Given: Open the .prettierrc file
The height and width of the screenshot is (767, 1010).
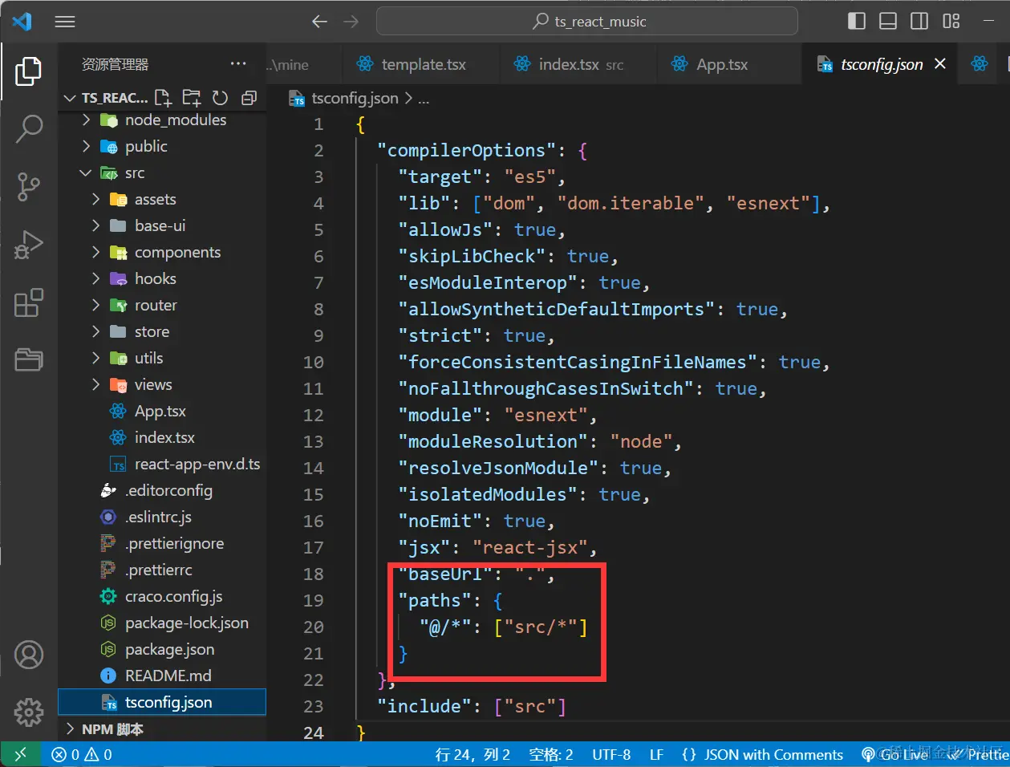Looking at the screenshot, I should [x=158, y=570].
